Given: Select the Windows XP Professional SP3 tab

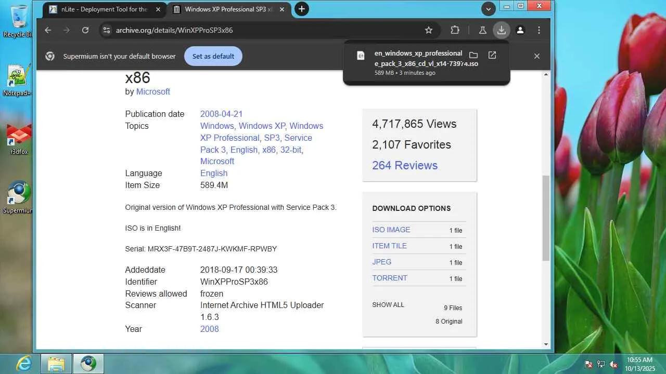Looking at the screenshot, I should pos(229,9).
